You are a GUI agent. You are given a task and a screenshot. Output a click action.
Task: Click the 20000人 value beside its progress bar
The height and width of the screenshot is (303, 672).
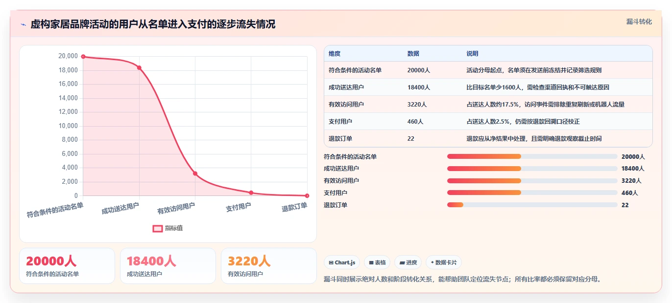coord(633,157)
